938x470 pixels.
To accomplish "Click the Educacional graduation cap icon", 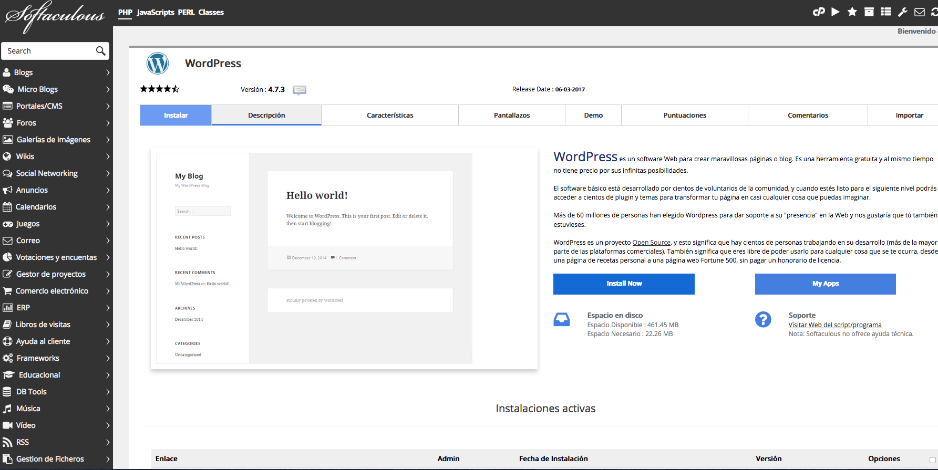I will tap(8, 375).
